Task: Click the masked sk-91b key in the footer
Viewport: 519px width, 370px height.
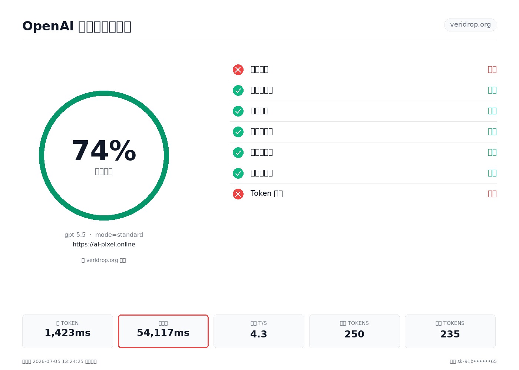Action: tap(477, 361)
